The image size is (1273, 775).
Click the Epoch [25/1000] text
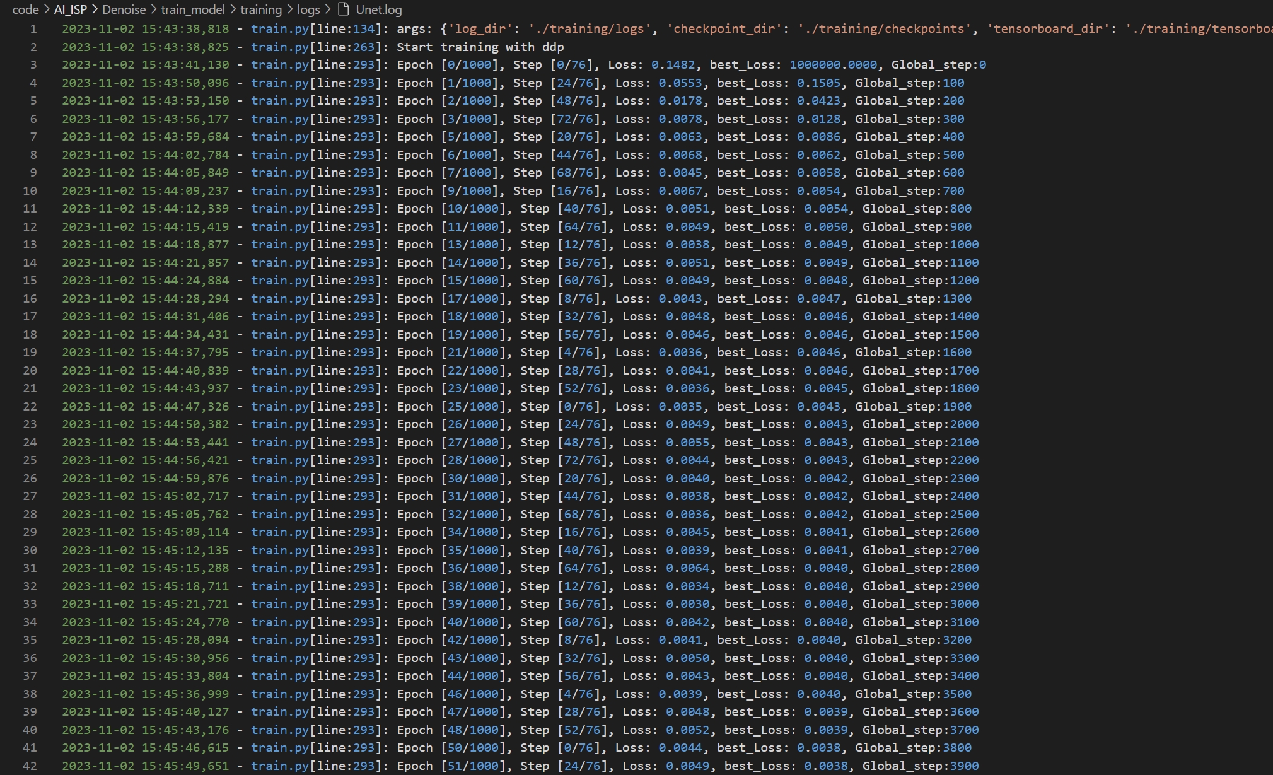coord(451,407)
